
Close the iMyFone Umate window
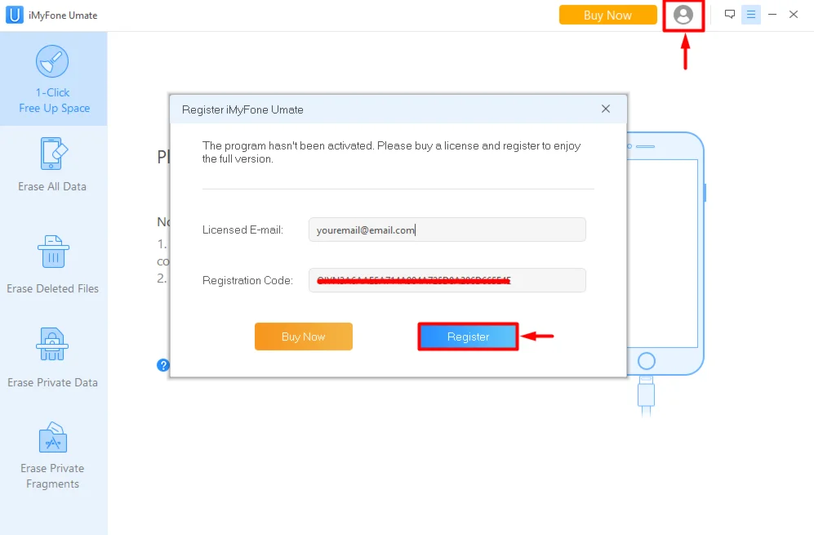click(x=794, y=15)
